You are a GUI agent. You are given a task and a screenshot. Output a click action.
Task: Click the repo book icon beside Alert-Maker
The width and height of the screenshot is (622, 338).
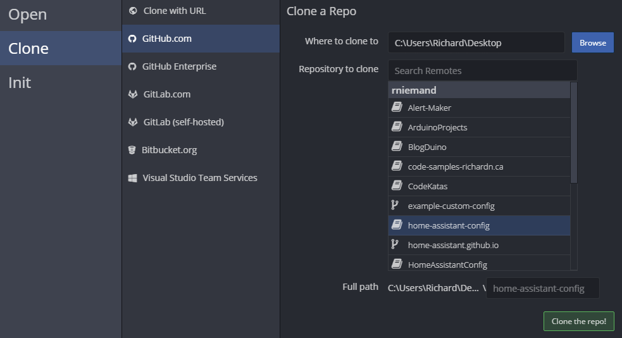[x=397, y=108]
